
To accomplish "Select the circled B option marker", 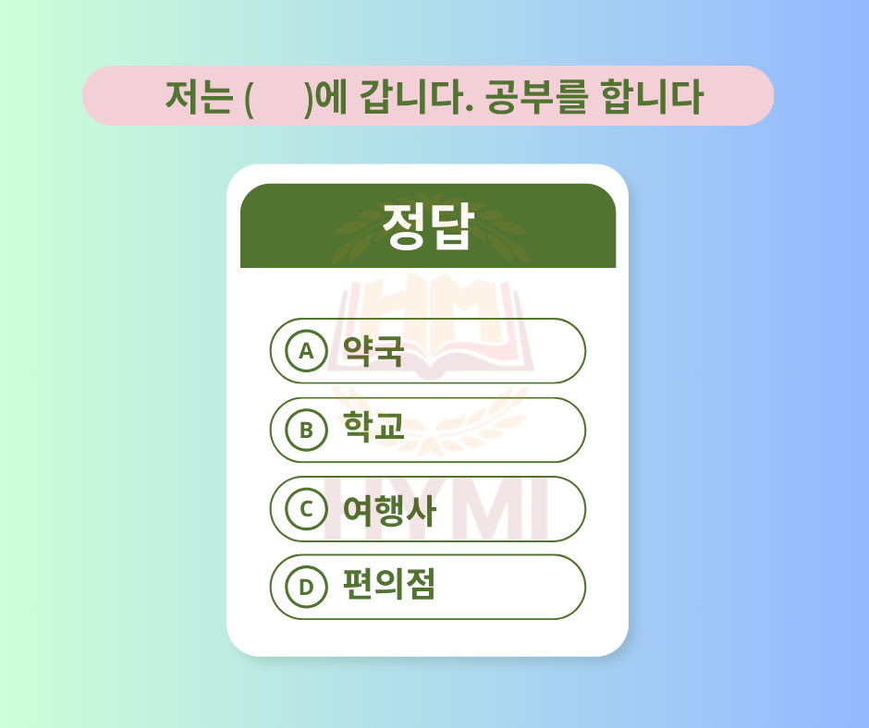I will (x=307, y=430).
